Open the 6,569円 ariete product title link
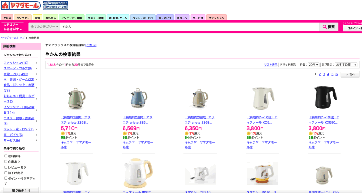 tap(138, 120)
